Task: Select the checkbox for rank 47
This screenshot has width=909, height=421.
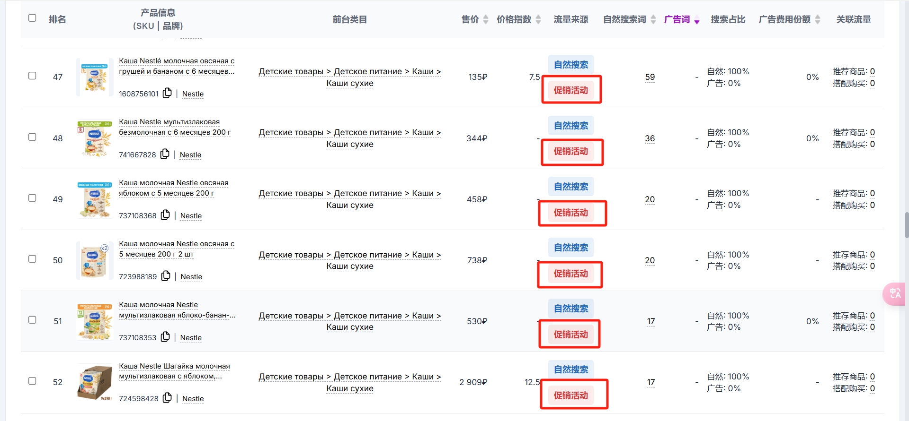Action: 32,76
